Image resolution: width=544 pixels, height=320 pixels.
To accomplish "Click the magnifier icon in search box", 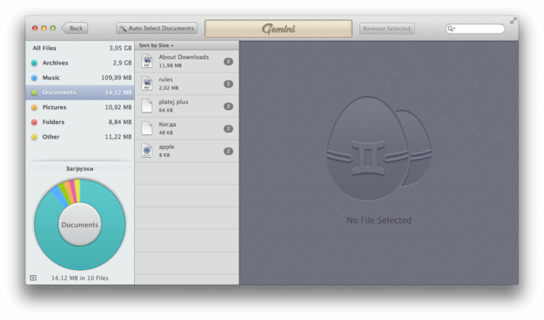I will click(450, 29).
